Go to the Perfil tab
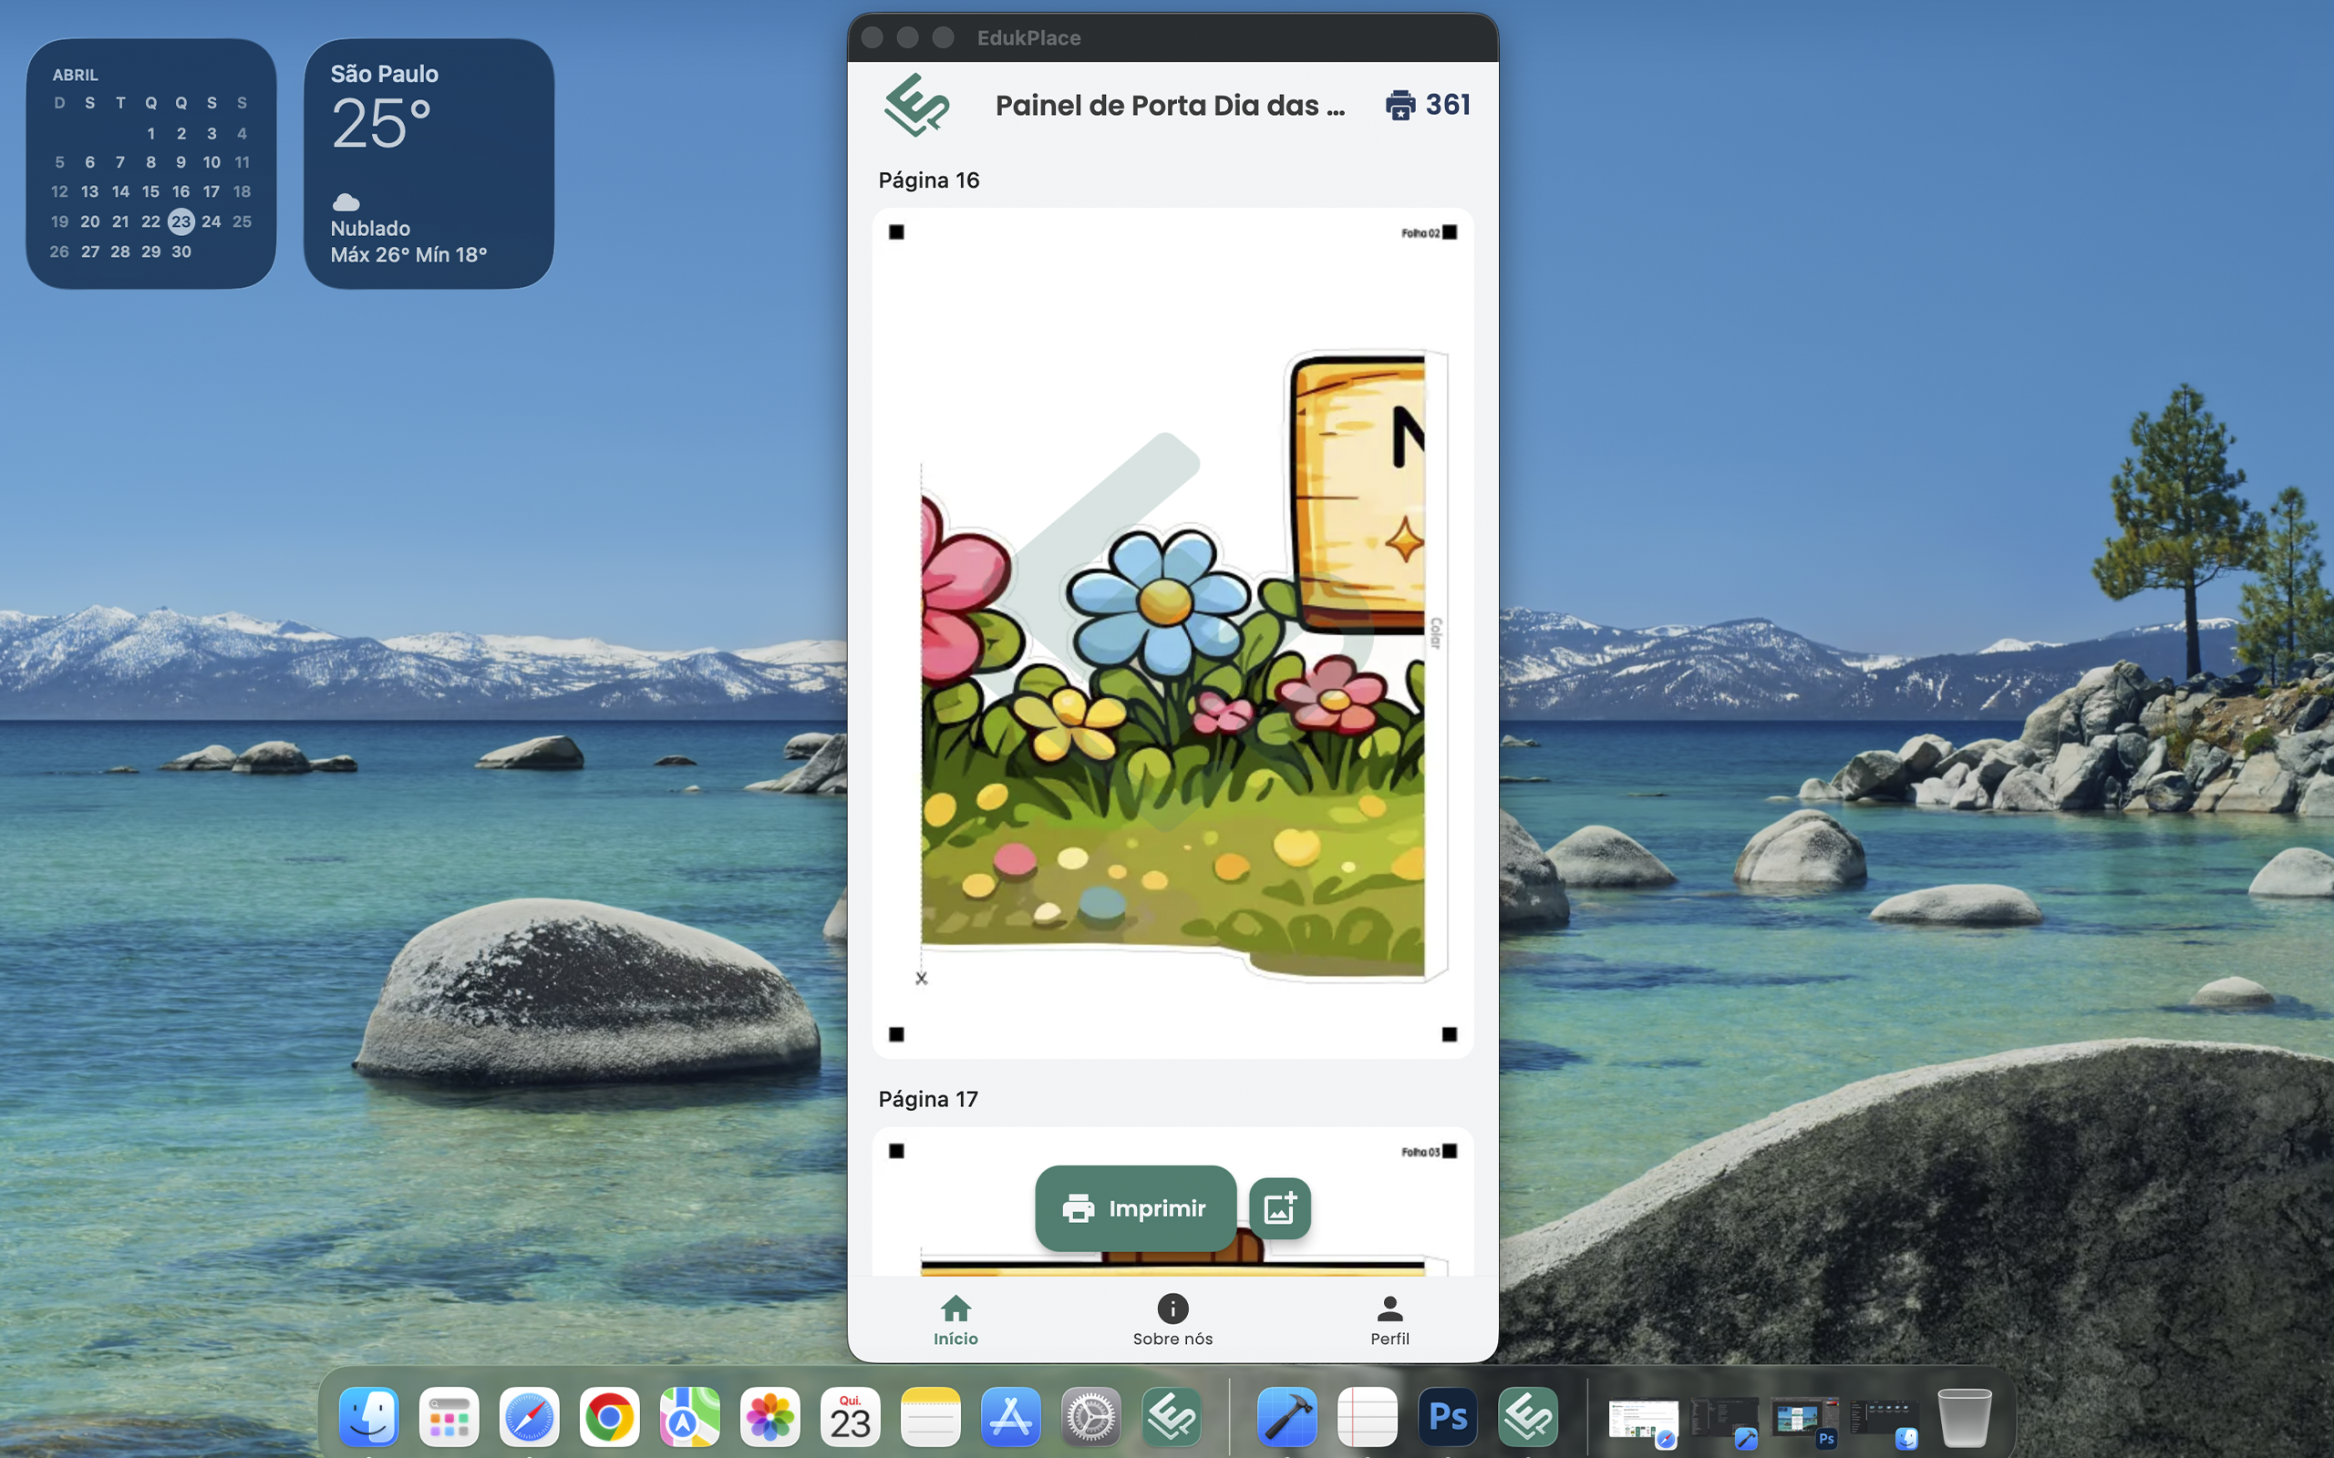Viewport: 2334px width, 1458px height. click(x=1389, y=1320)
